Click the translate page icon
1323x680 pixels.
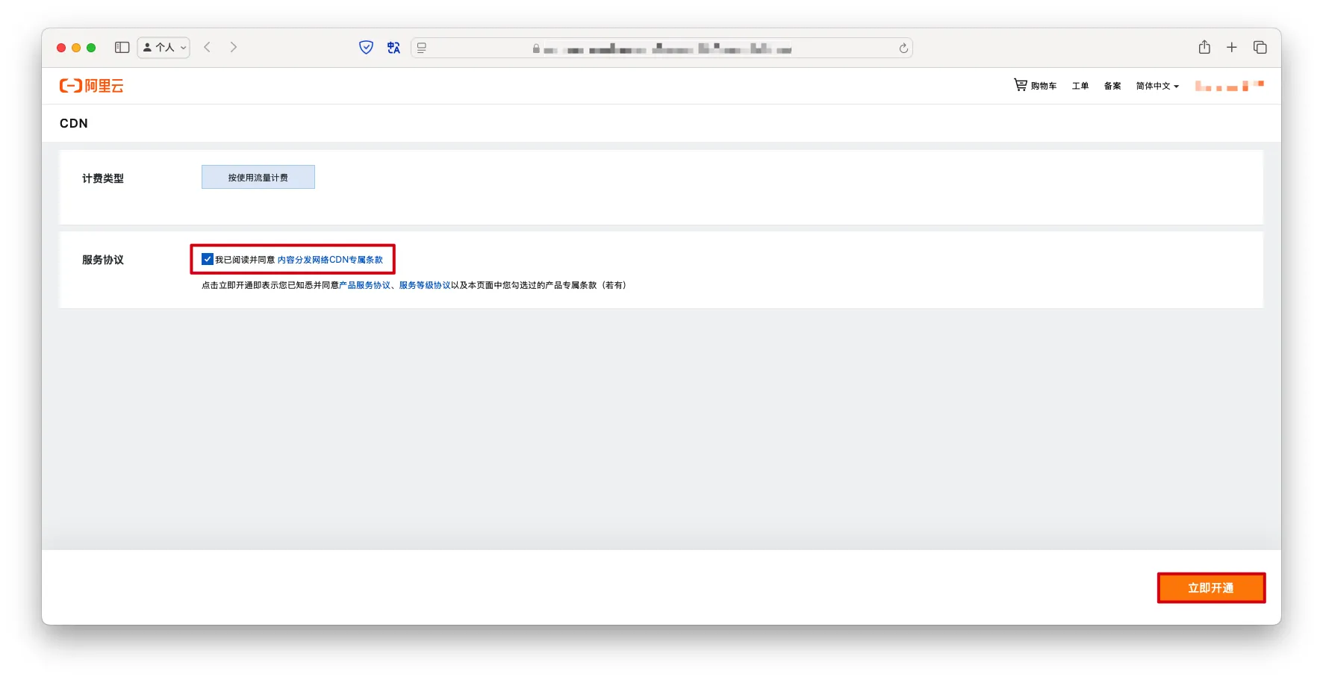pos(393,48)
